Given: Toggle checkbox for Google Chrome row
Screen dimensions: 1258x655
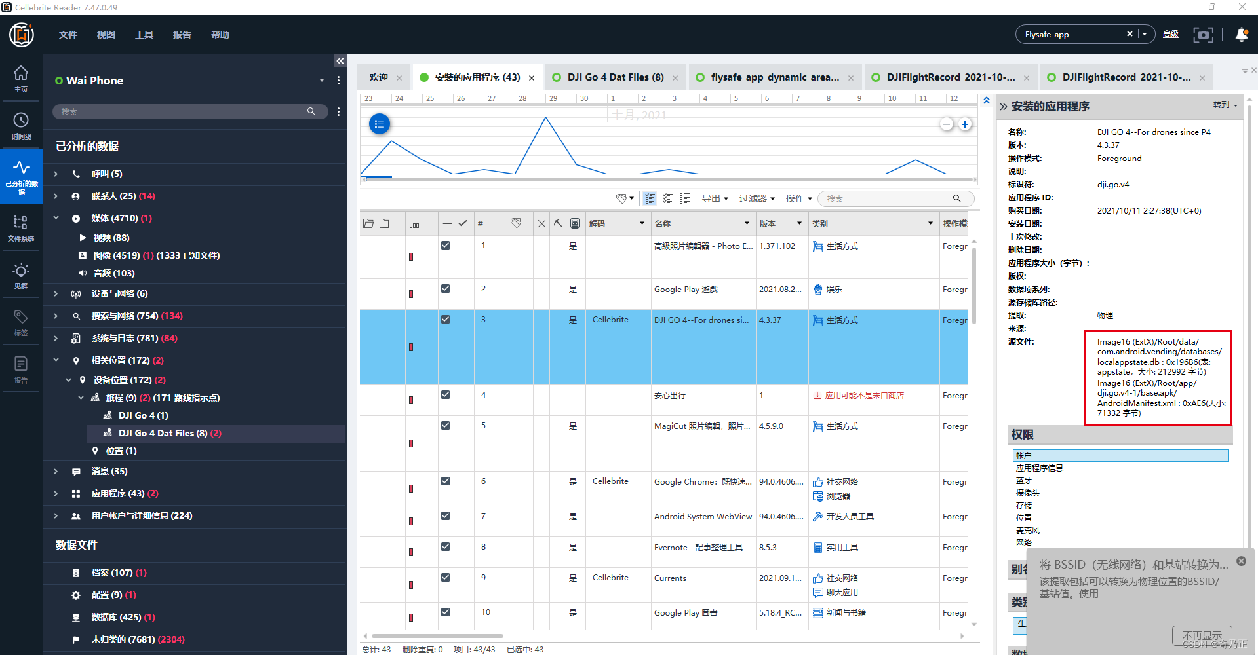Looking at the screenshot, I should tap(445, 481).
